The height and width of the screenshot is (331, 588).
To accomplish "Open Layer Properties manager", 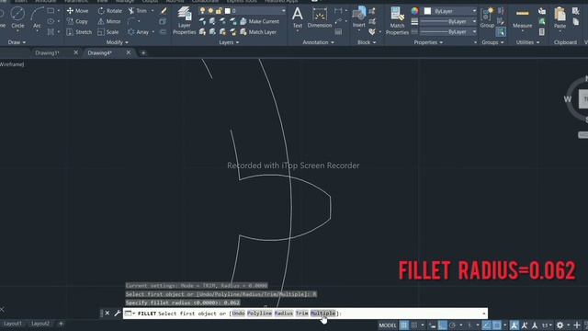I will point(184,20).
